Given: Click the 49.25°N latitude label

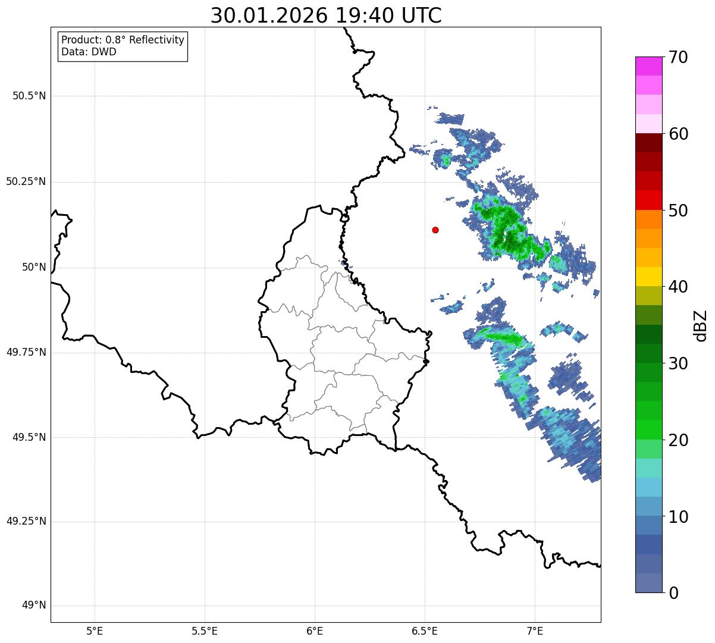Looking at the screenshot, I should pos(26,521).
